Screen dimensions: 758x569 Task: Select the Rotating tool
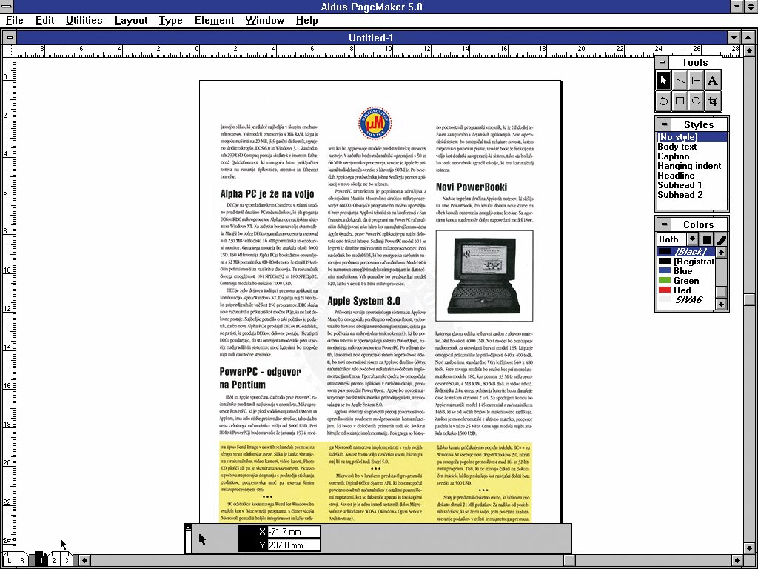(663, 101)
